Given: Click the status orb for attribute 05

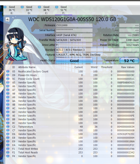Looking at the screenshot, I should pos(8,71).
